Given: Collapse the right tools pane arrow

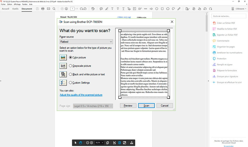Looking at the screenshot, I should (x=208, y=81).
